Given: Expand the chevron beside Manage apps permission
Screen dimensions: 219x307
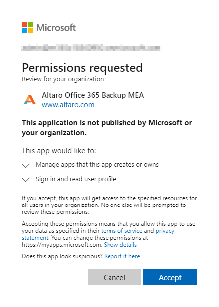Looking at the screenshot, I should (26, 166).
